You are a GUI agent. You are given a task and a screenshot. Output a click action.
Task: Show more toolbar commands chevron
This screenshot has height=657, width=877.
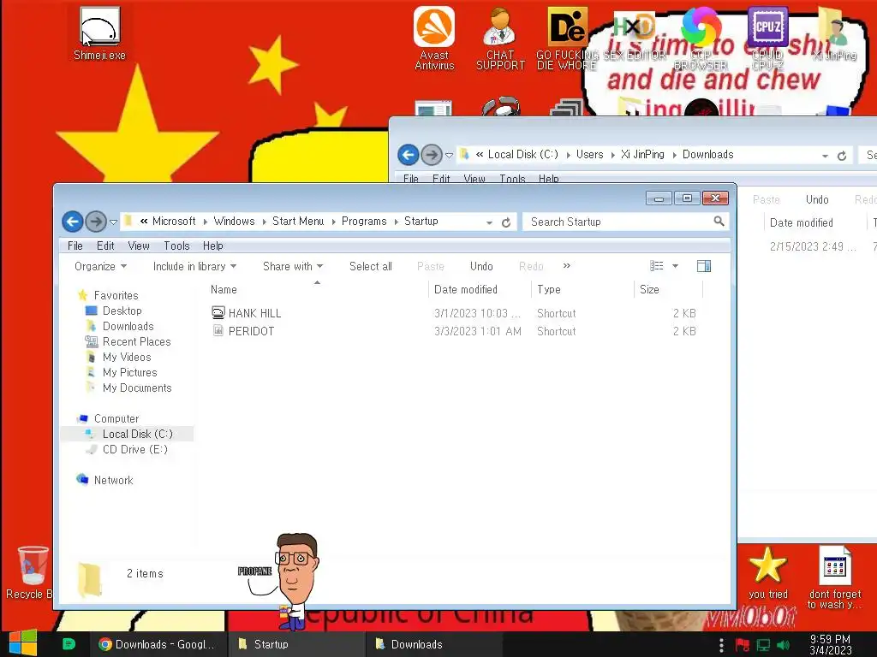(x=567, y=266)
